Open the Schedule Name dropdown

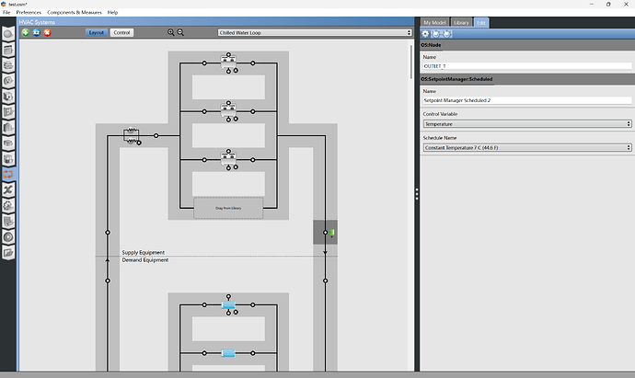(527, 148)
